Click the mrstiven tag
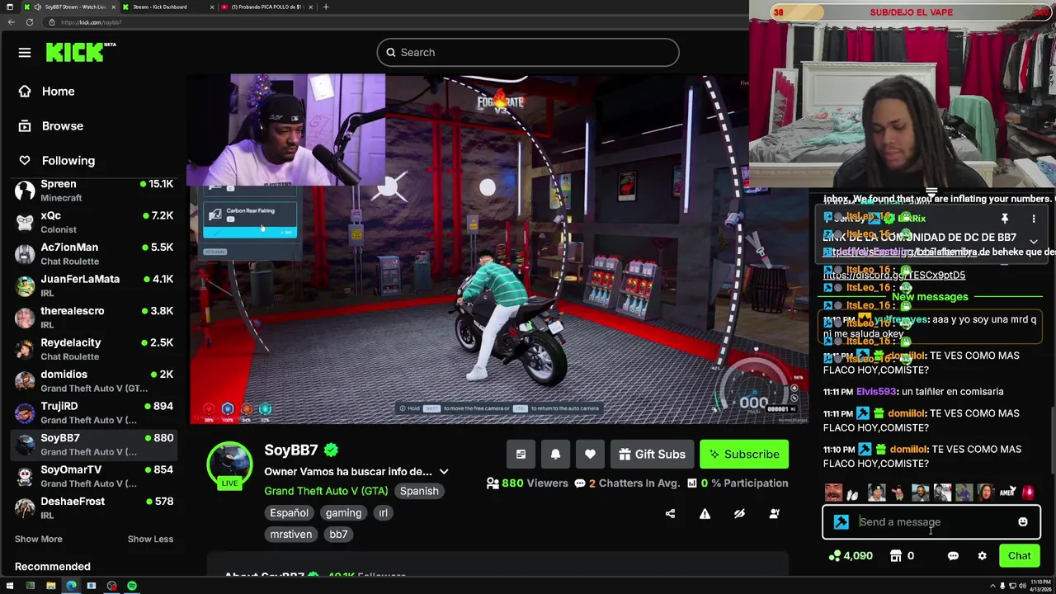1056x594 pixels. (x=290, y=535)
